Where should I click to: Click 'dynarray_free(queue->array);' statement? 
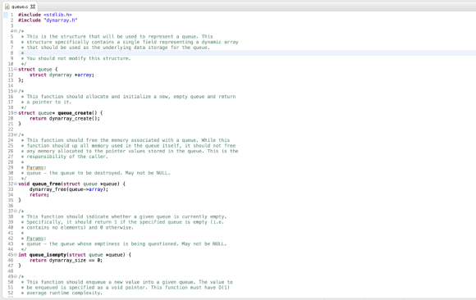coord(69,189)
